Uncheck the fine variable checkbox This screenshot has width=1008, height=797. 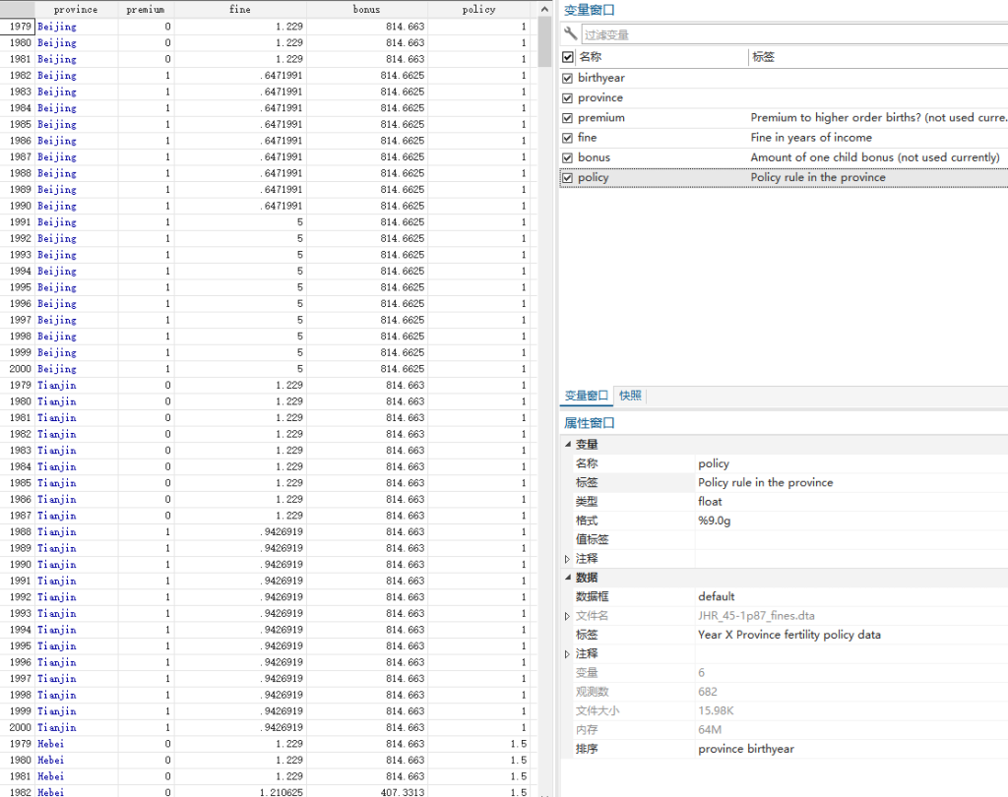[x=567, y=138]
